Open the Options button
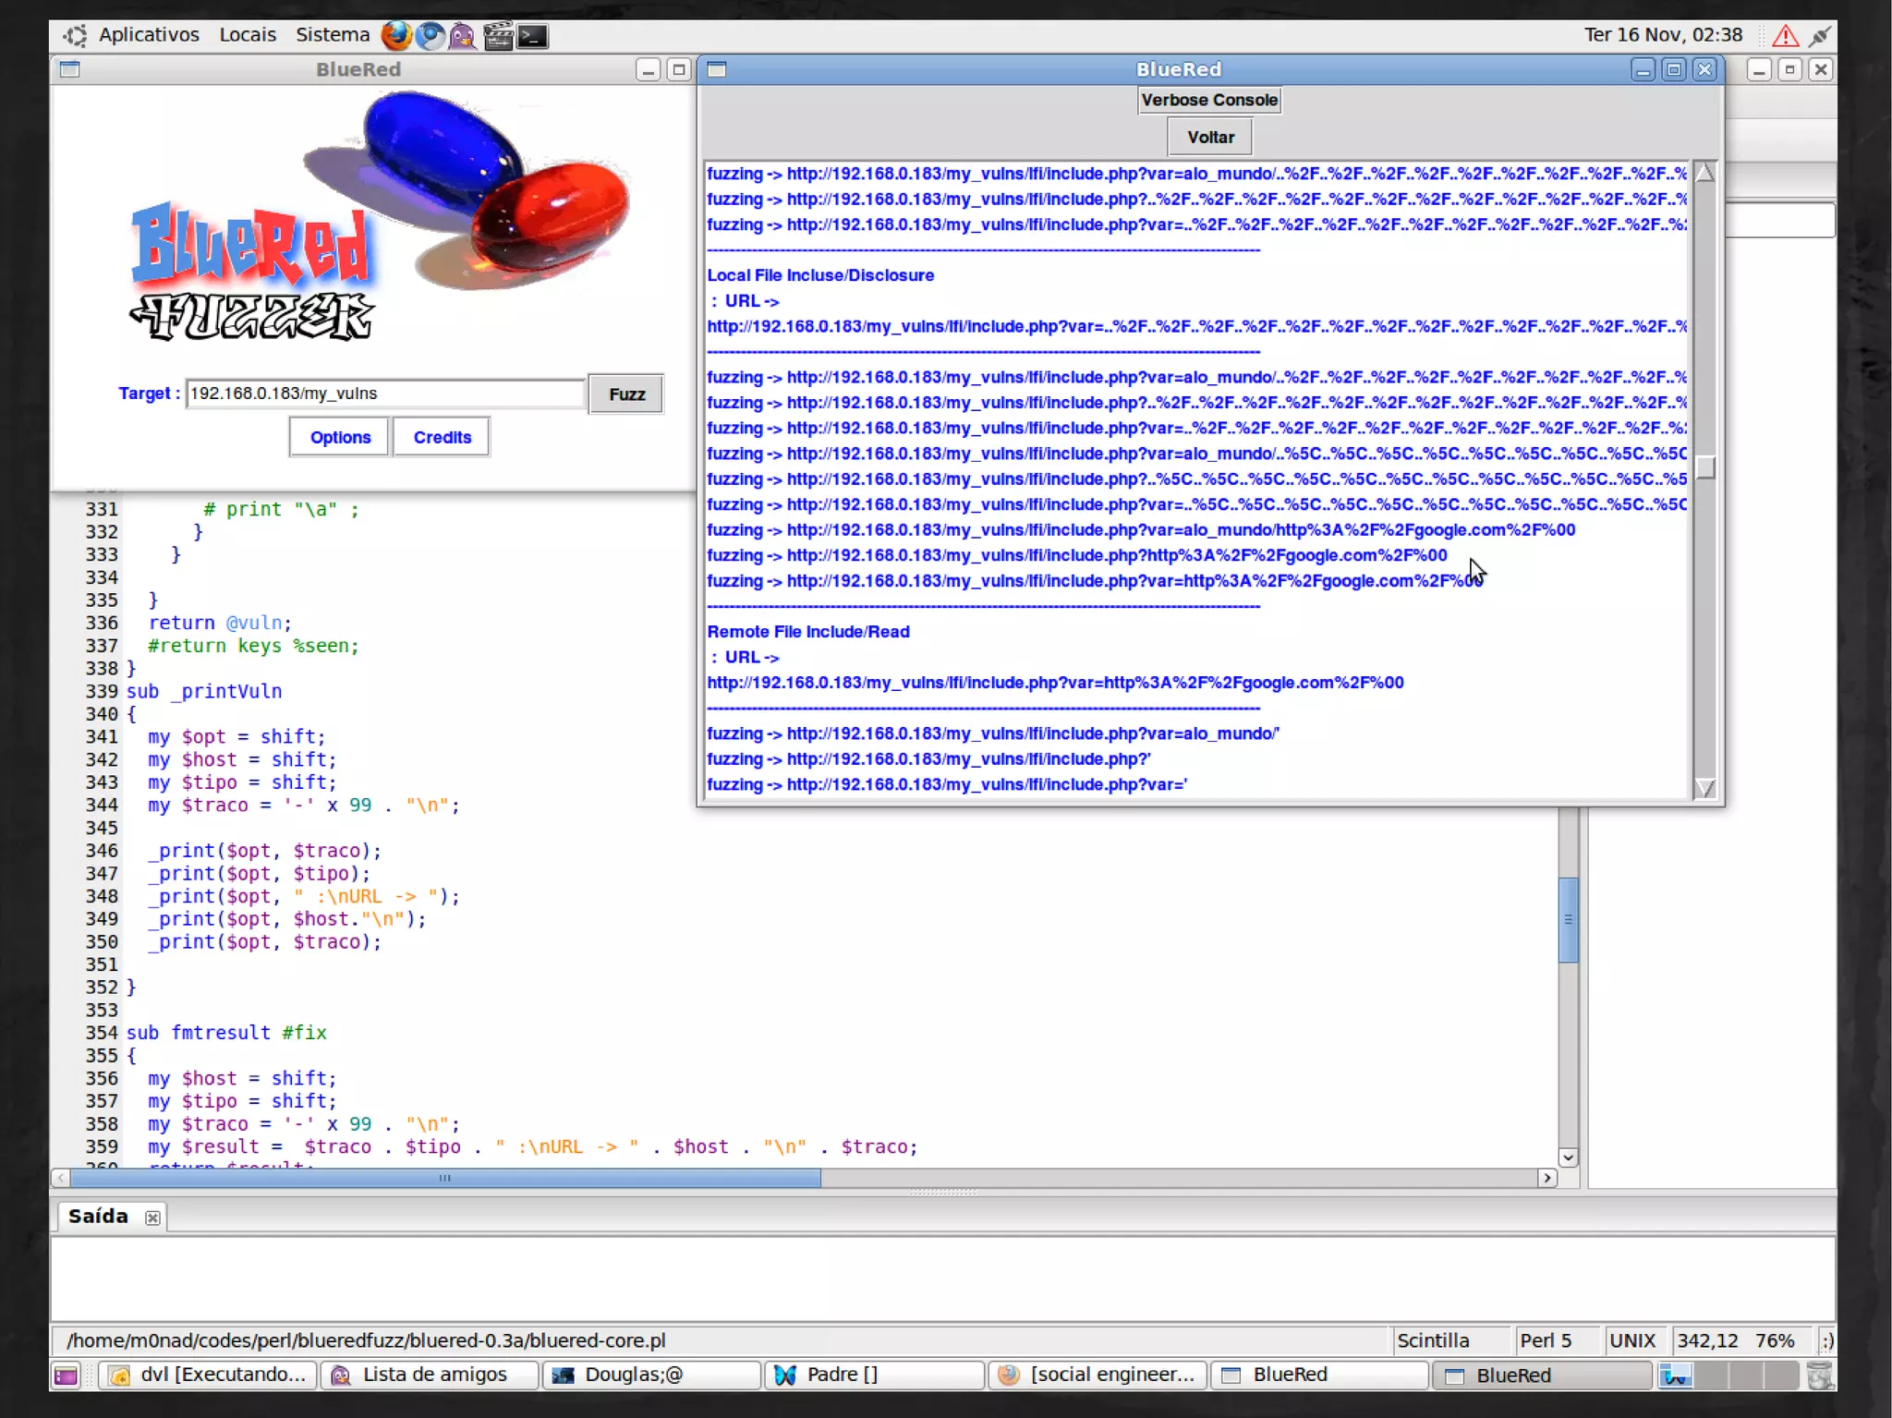This screenshot has width=1892, height=1418. [340, 437]
